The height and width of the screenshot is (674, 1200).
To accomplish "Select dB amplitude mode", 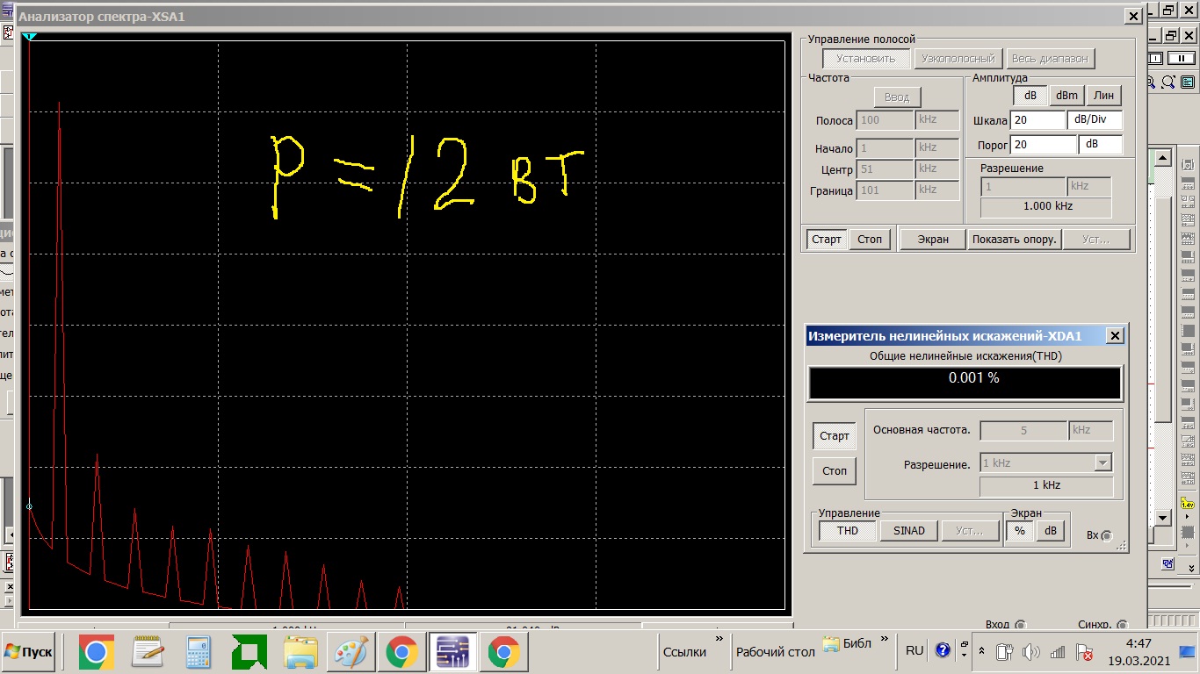I will point(1030,96).
